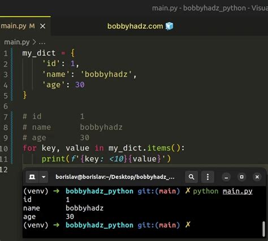
Task: Expand the terminal new tab dropdown arrow
Action: 44,177
